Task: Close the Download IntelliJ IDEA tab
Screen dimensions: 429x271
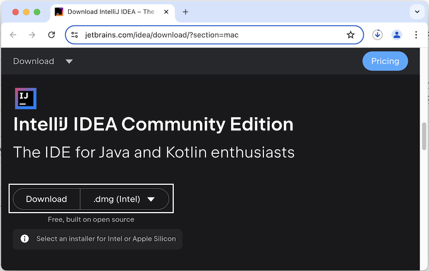Action: coord(166,12)
